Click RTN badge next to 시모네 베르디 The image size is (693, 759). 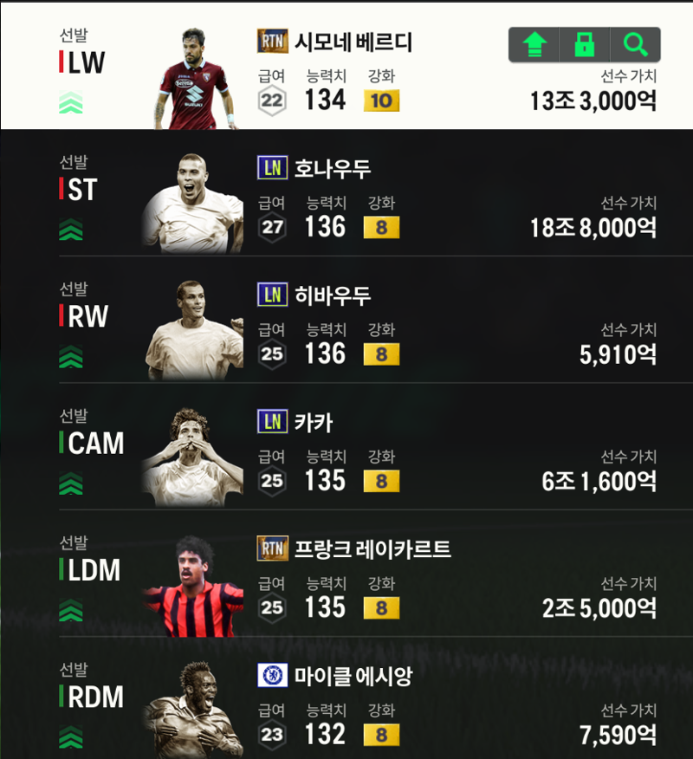(x=273, y=41)
